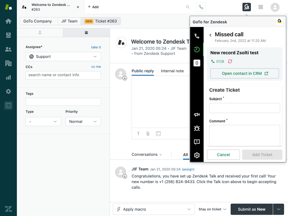
Task: Open the Zendesk products grid icon
Action: (x=261, y=7)
